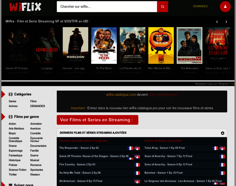Click the red search magnifier button
Viewport: 236px width, 186px height.
coord(162,7)
